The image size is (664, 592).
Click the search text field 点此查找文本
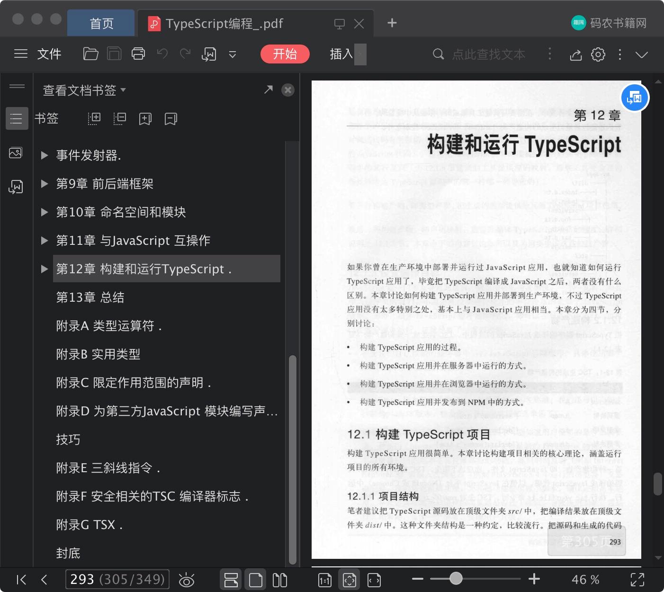[x=489, y=54]
